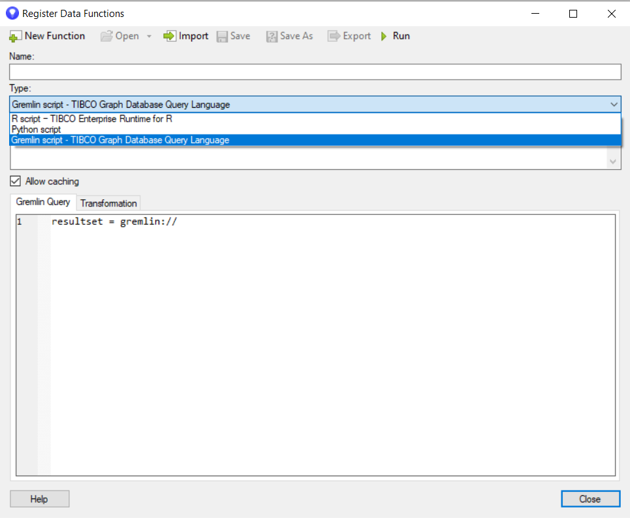The width and height of the screenshot is (630, 518).
Task: Click the description box scroll down arrow
Action: pyautogui.click(x=613, y=161)
